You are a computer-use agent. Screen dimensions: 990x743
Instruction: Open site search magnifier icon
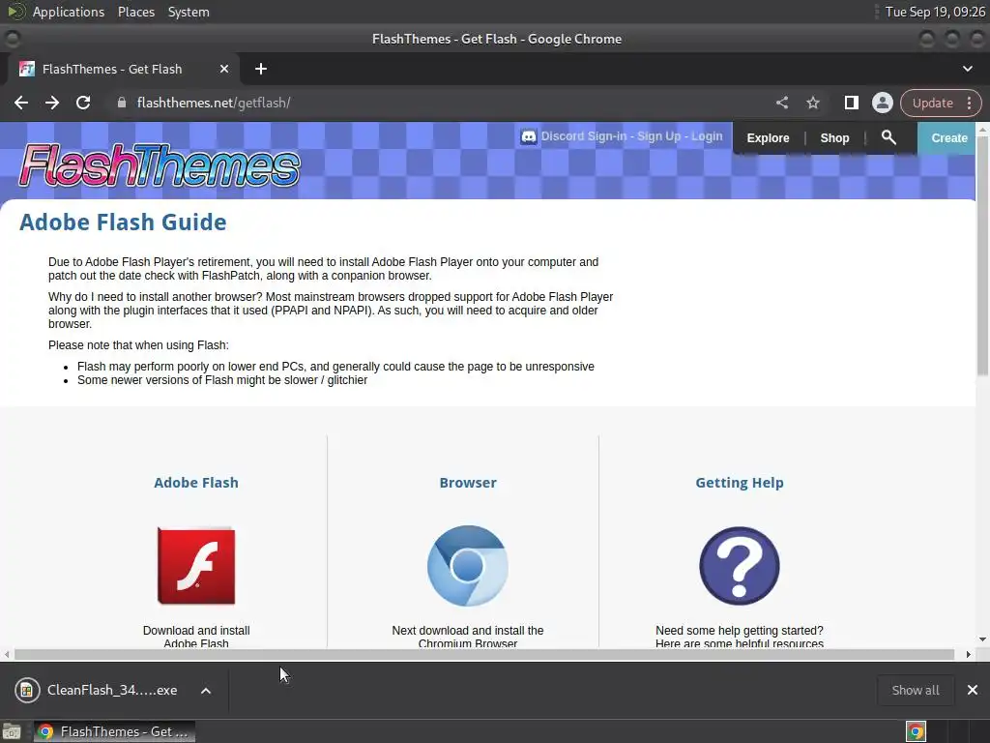888,137
